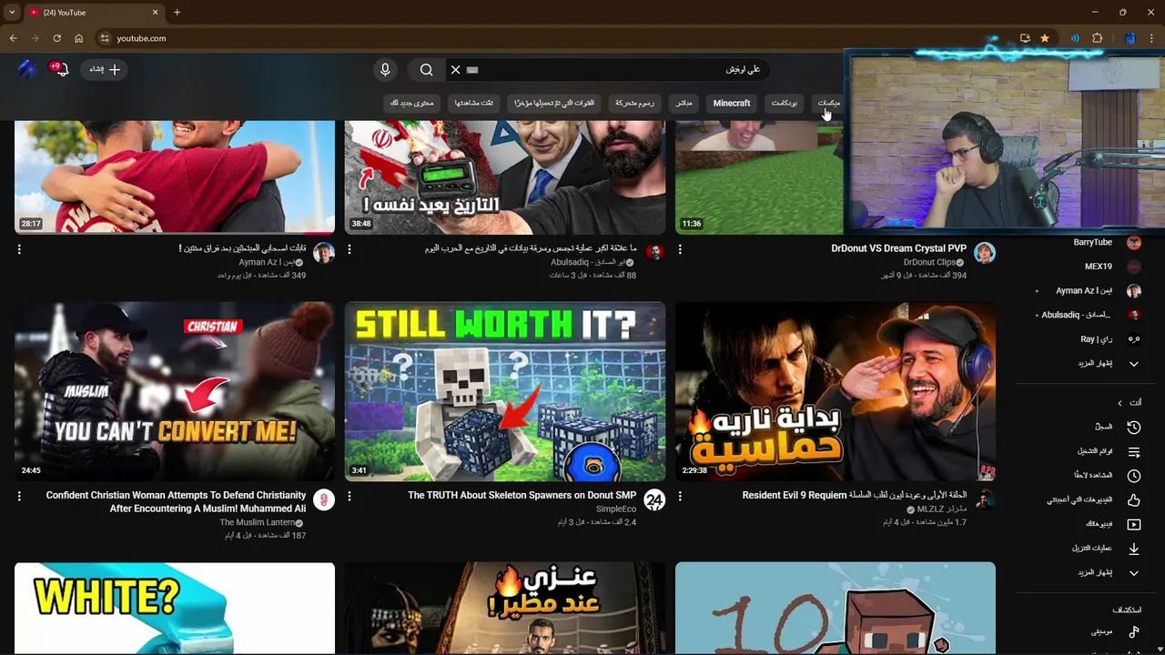
Task: Open the Create (إنشاء) button
Action: point(105,69)
